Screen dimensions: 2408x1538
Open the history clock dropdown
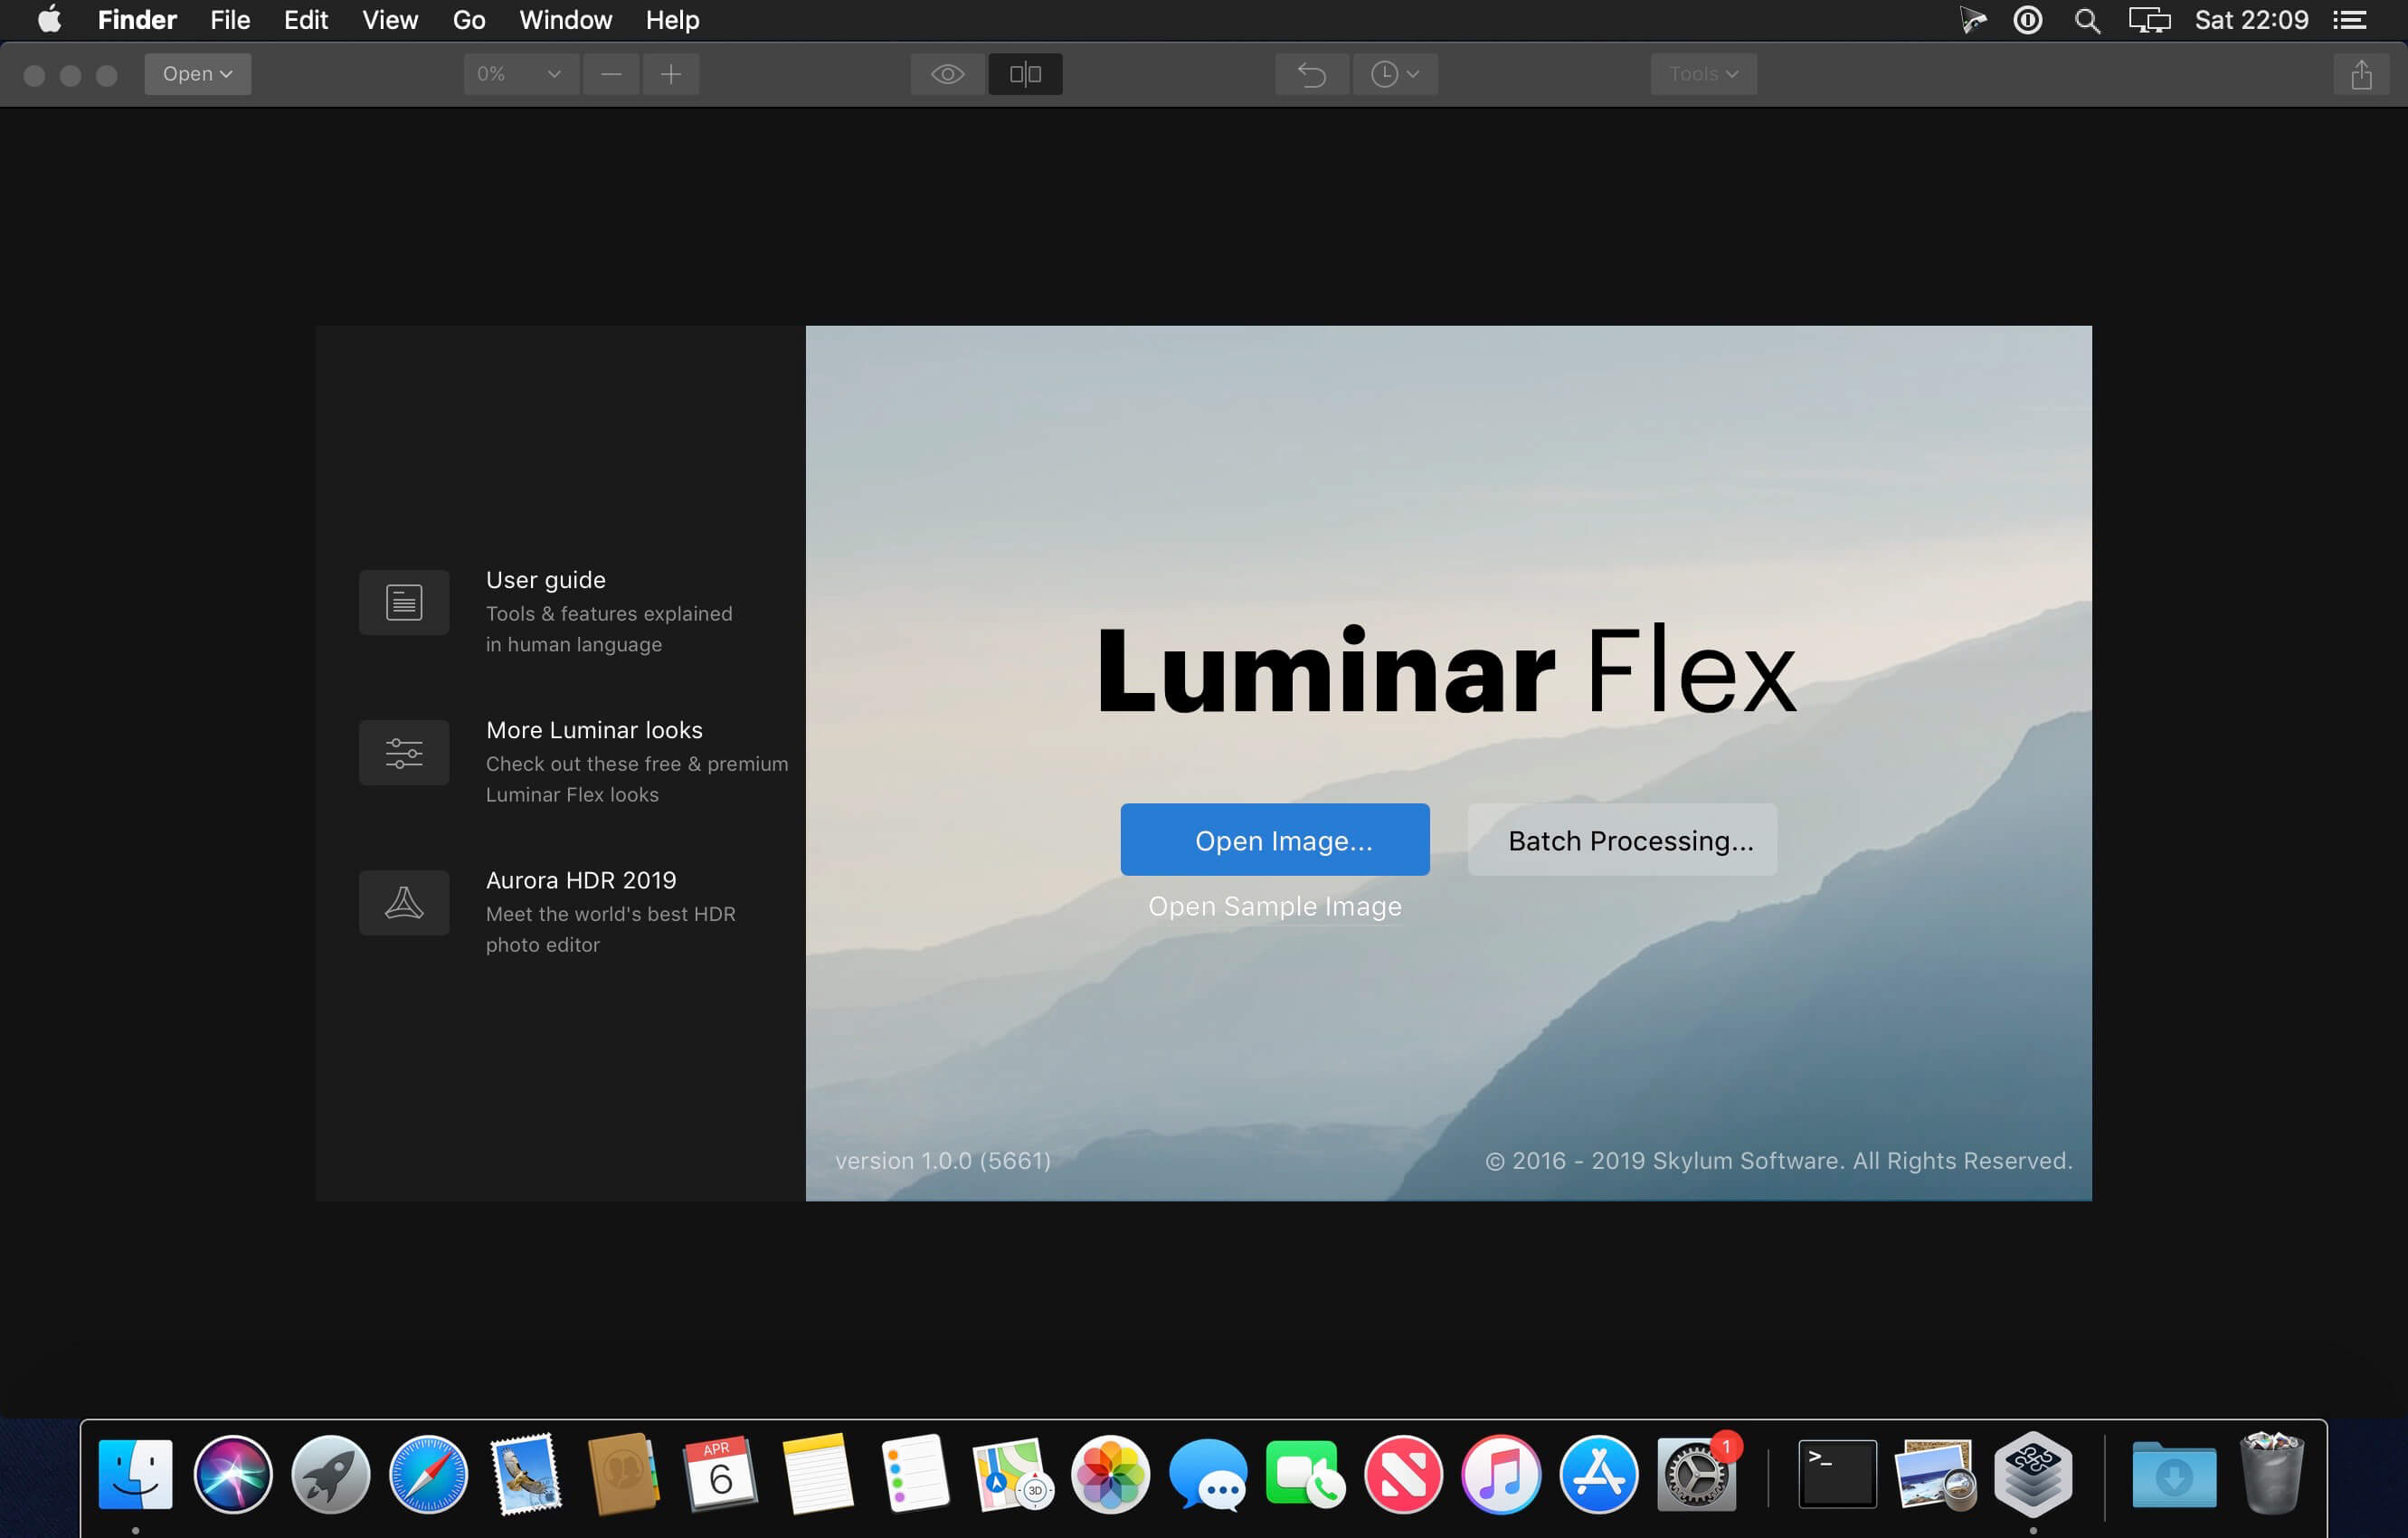click(x=1395, y=74)
